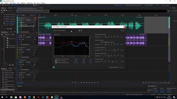Toggle the peaking filter checkbox in Mastering
This screenshot has height=99, width=177.
(56, 61)
